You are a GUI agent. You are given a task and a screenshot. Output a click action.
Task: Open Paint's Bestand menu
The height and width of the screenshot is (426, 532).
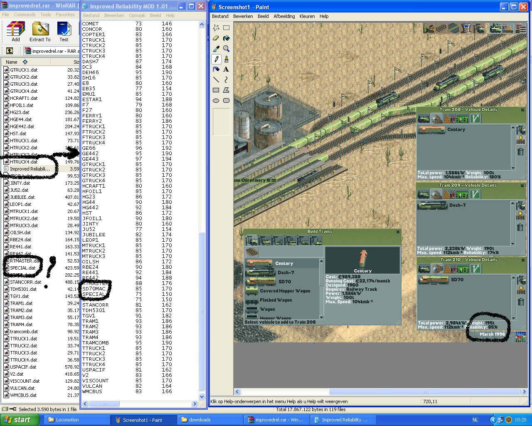220,16
